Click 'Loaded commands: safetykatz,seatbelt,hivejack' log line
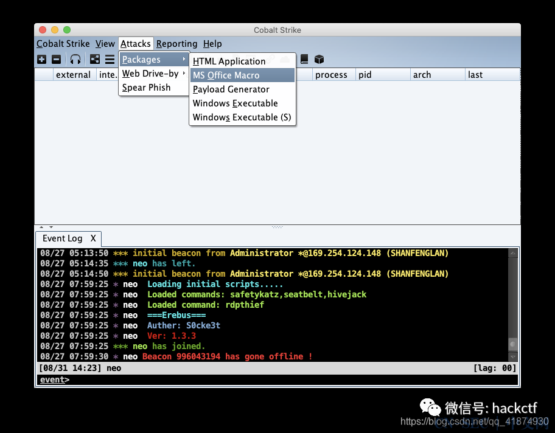This screenshot has width=555, height=433. 203,294
